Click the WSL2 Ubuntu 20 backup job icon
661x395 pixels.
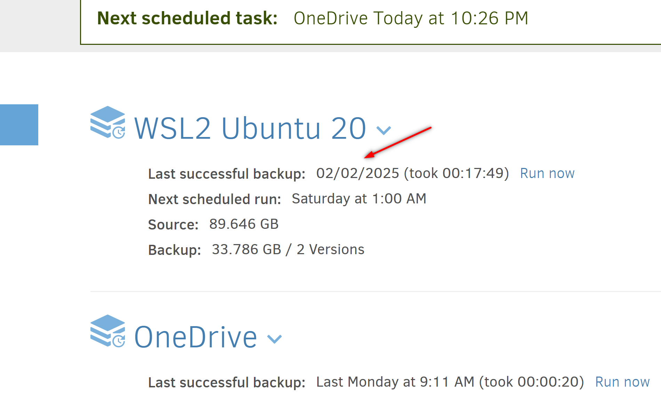coord(108,122)
